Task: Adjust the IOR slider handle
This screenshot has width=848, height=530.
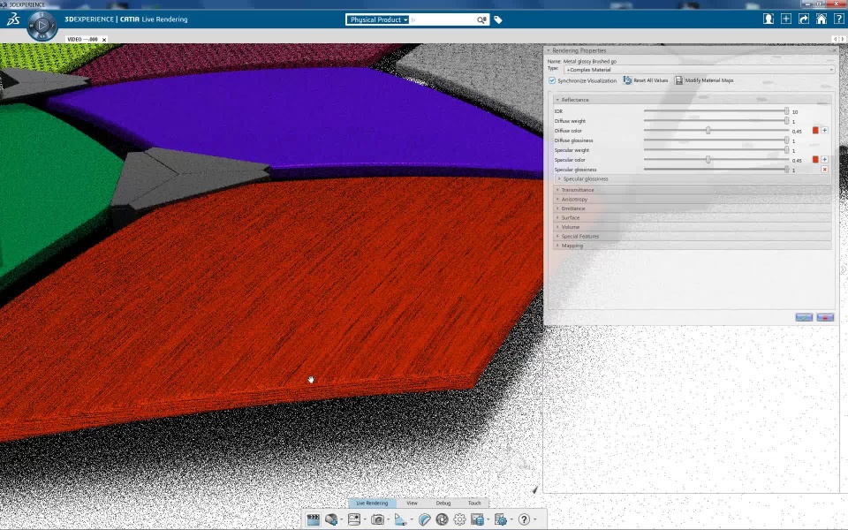Action: pyautogui.click(x=787, y=111)
